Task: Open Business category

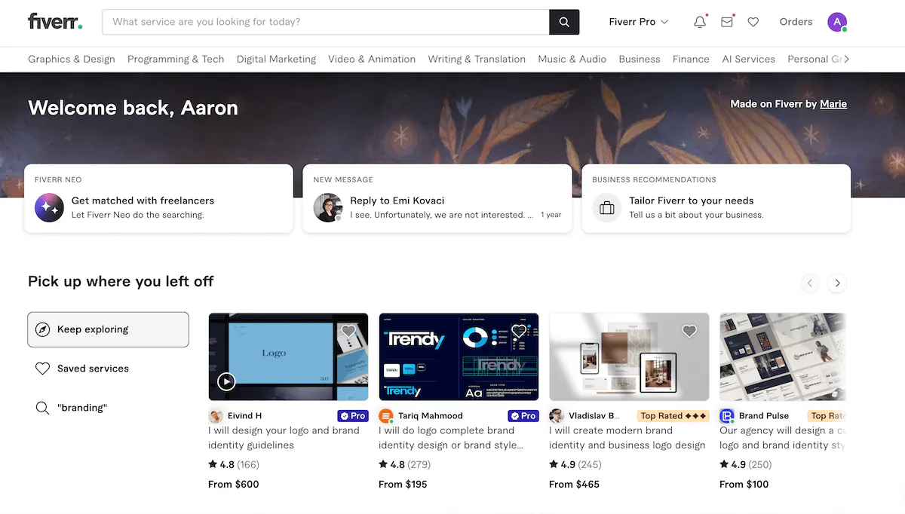Action: point(640,59)
